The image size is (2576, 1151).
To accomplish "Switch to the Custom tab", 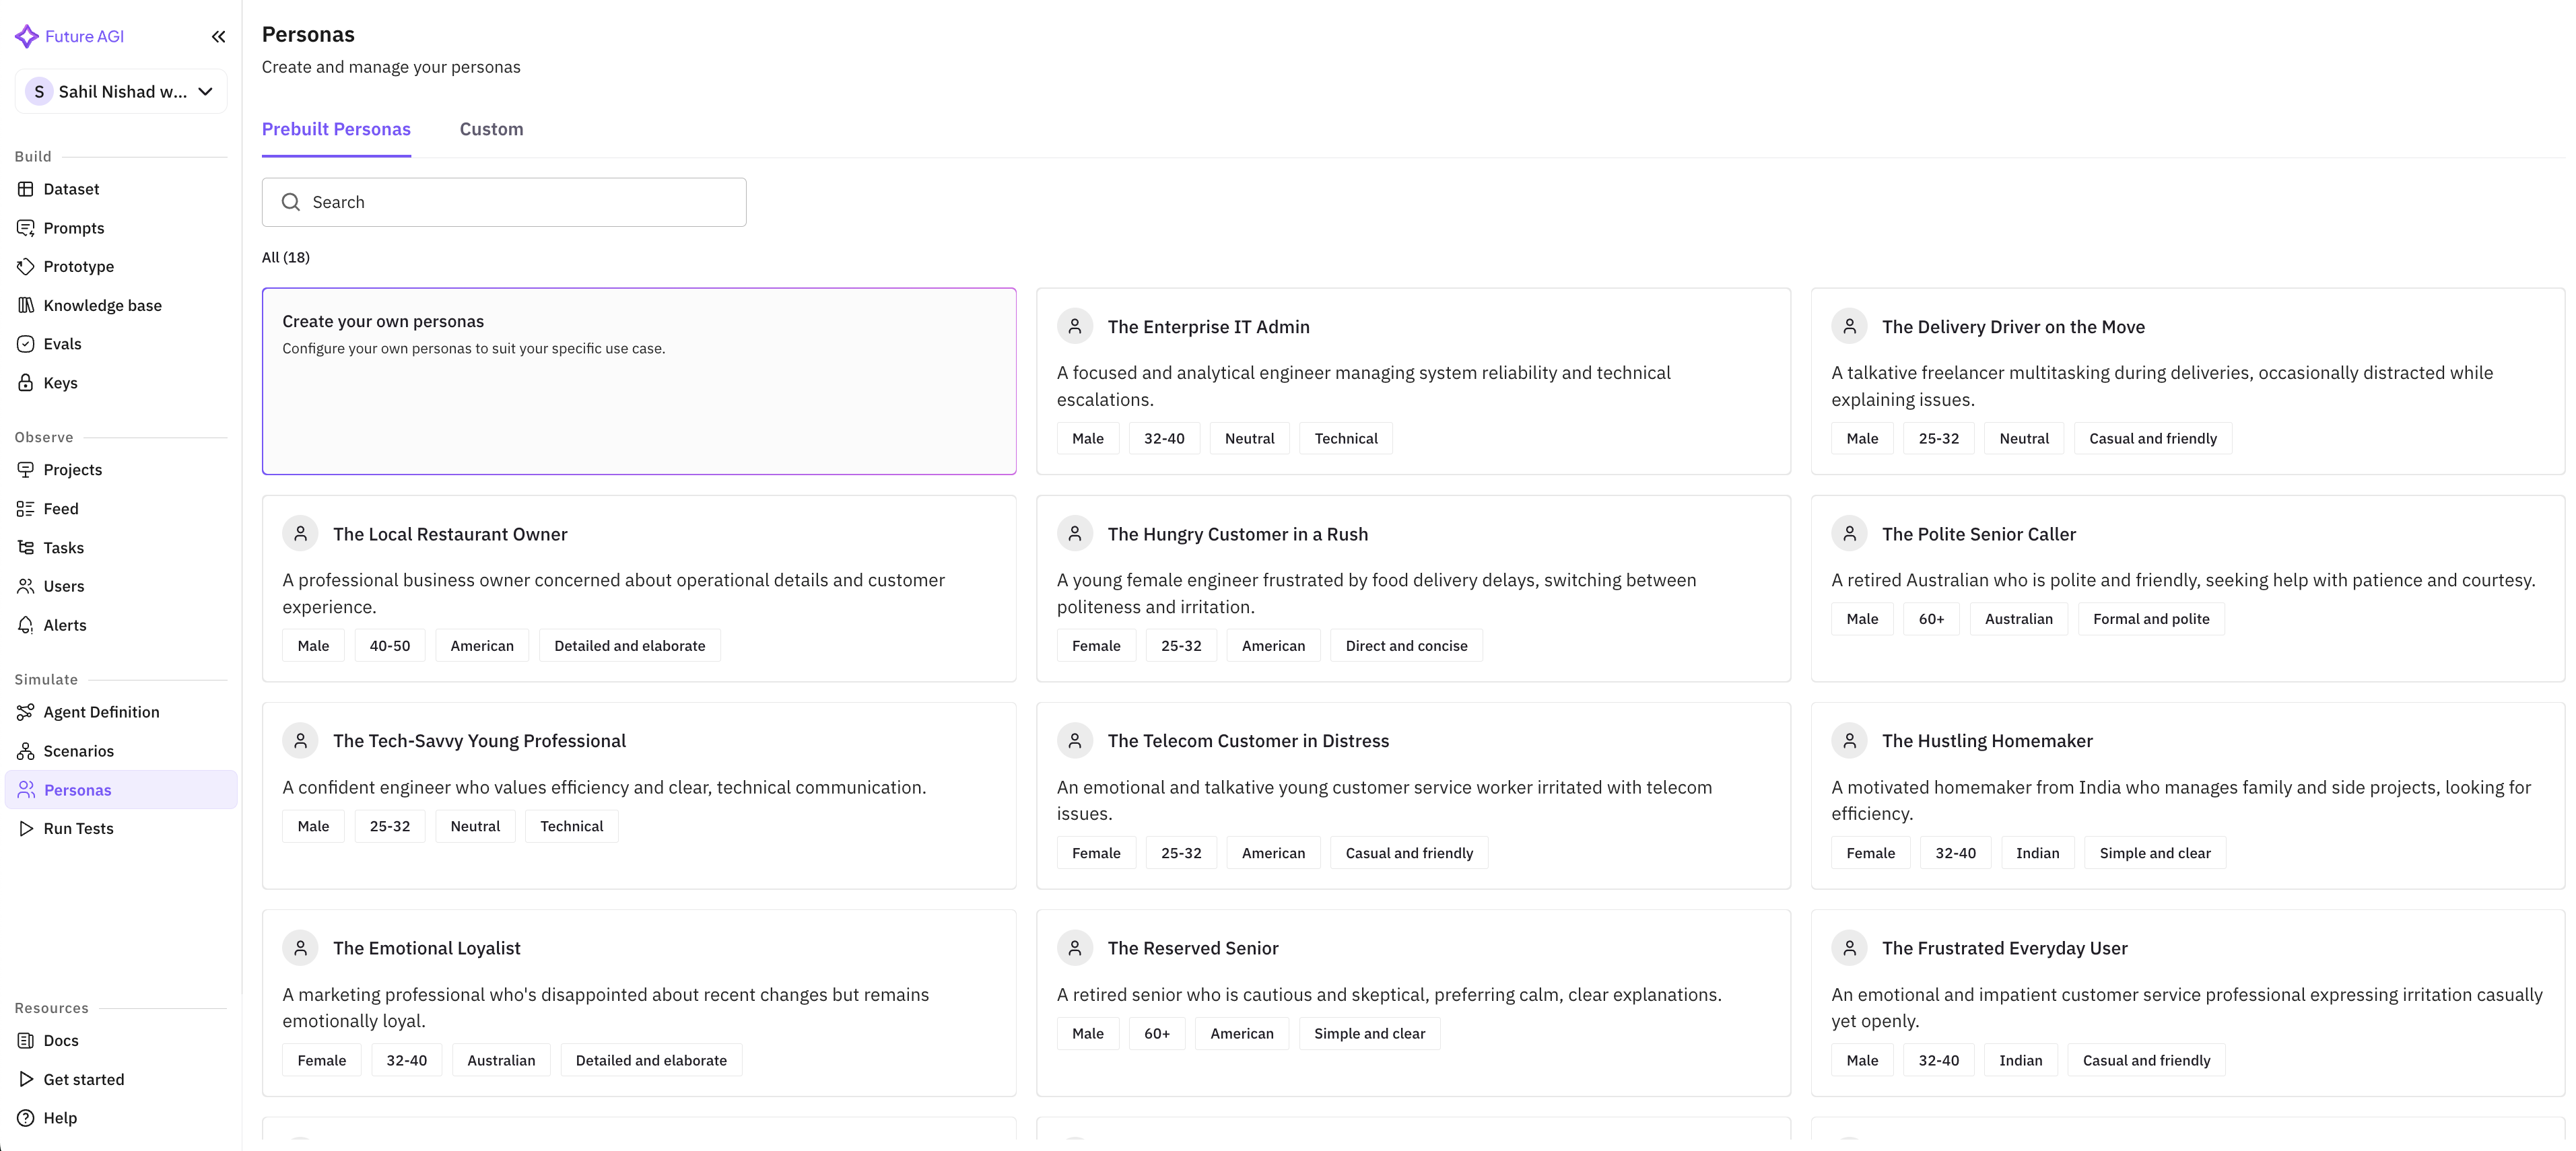I will point(491,129).
